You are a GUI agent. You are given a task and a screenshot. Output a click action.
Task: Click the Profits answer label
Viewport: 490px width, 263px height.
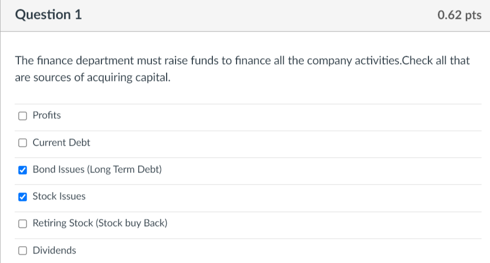tap(47, 115)
